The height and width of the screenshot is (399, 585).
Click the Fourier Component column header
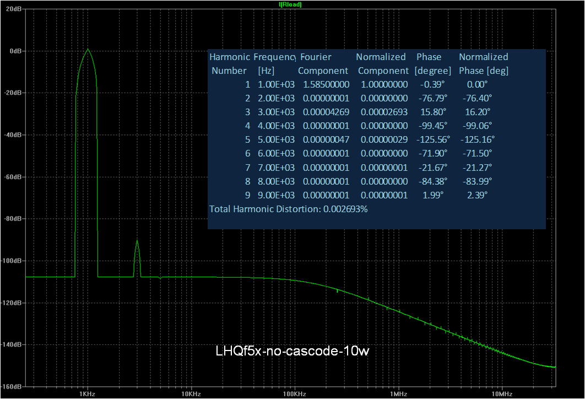(323, 64)
